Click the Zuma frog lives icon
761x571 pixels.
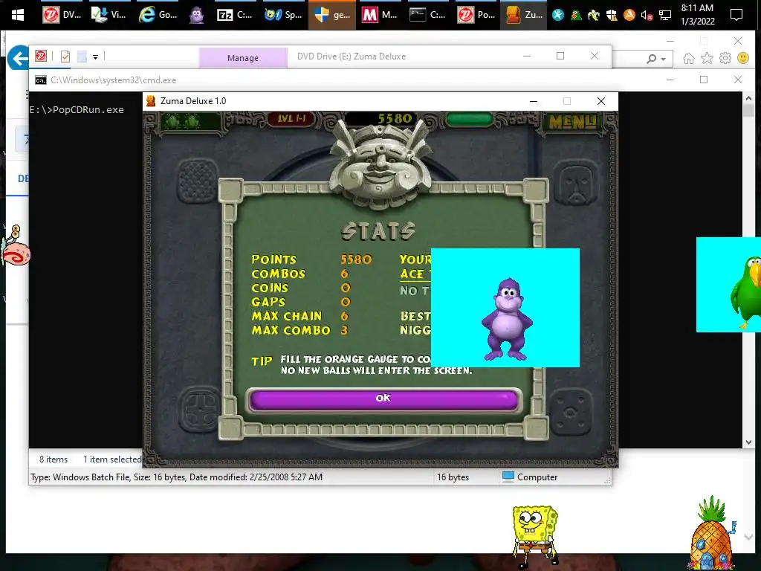[x=183, y=121]
